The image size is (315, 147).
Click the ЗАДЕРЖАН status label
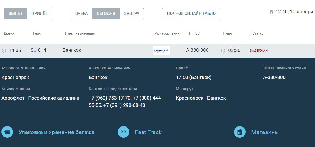(x=259, y=51)
